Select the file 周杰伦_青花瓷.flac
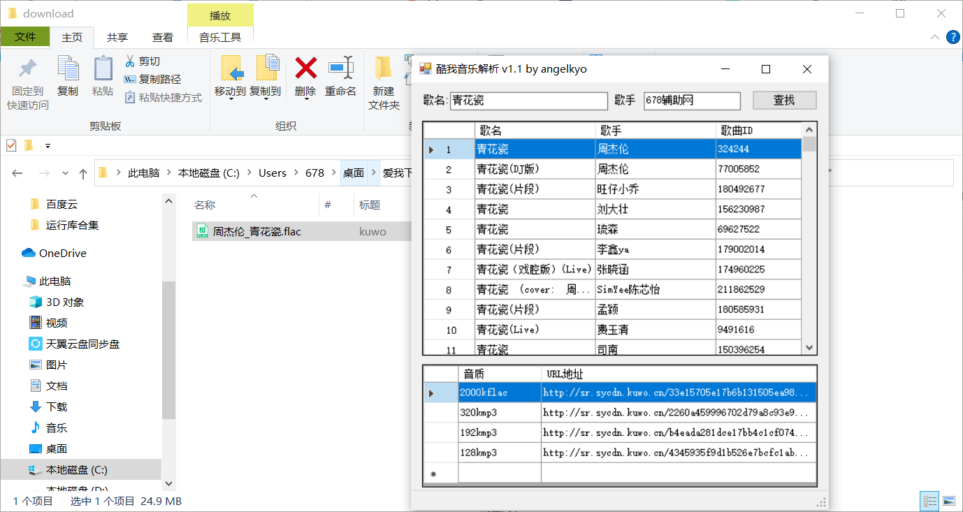 pyautogui.click(x=257, y=231)
